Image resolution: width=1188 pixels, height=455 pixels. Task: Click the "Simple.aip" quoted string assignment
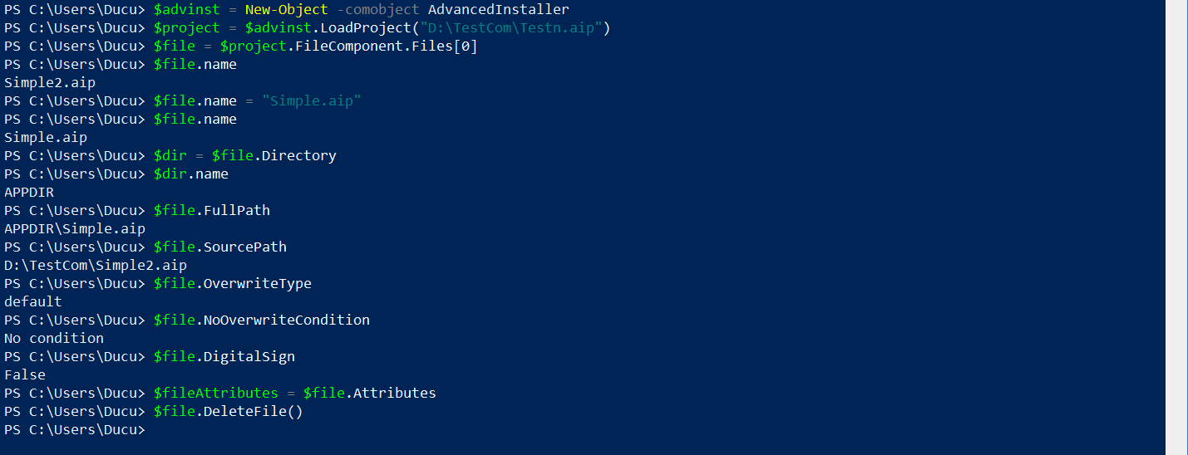point(312,101)
